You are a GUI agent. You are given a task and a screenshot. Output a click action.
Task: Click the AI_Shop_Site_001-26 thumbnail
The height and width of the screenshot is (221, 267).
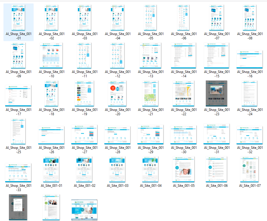pos(51,135)
